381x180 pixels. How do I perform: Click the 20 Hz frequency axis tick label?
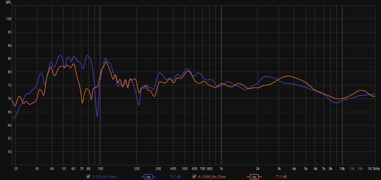tap(16, 169)
